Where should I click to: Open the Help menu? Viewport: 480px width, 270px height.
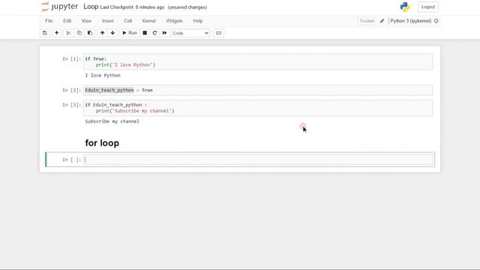pos(198,21)
